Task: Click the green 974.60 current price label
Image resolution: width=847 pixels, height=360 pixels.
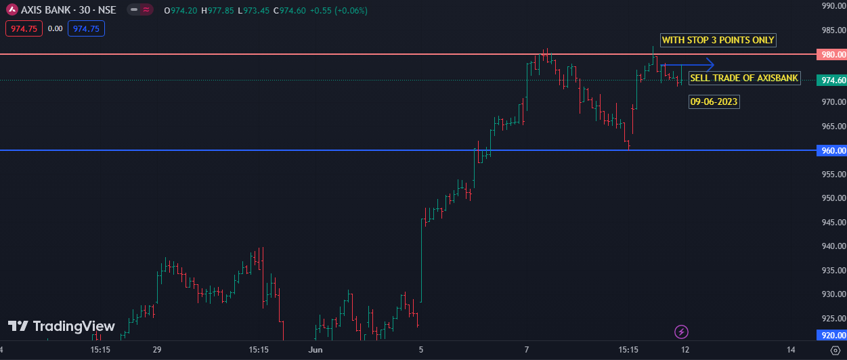Action: coord(831,81)
